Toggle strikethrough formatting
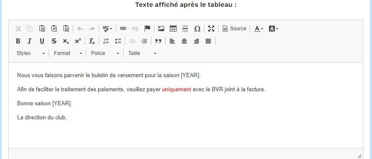 click(x=54, y=41)
